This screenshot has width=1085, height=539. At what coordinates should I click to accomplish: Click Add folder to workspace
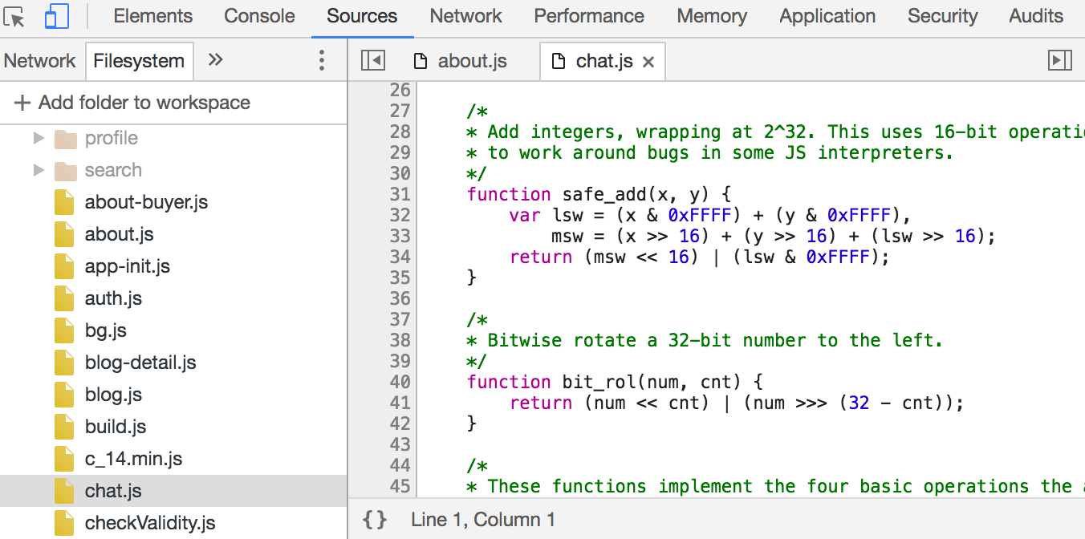[144, 103]
